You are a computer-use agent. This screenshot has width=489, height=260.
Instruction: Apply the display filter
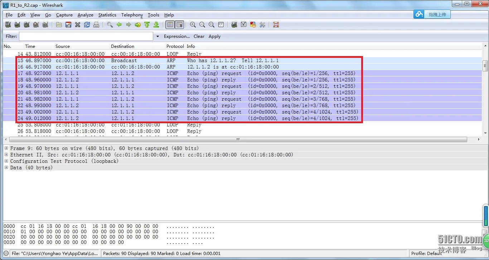(x=214, y=36)
